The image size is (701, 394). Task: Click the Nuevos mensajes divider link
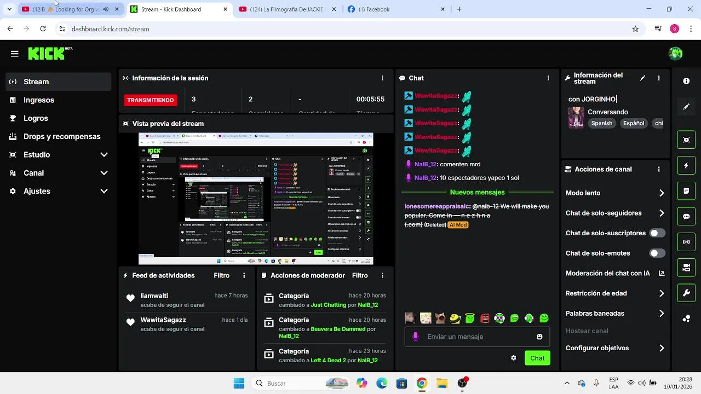[x=477, y=193]
